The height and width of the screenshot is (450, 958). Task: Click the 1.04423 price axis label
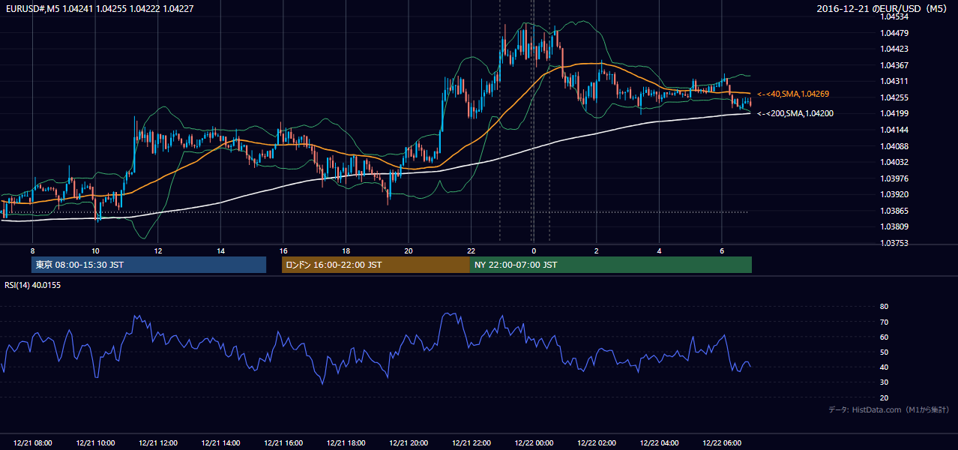(x=894, y=49)
